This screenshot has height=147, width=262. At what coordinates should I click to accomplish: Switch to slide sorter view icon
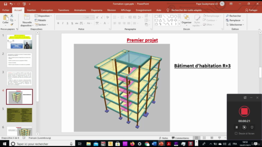point(204,138)
